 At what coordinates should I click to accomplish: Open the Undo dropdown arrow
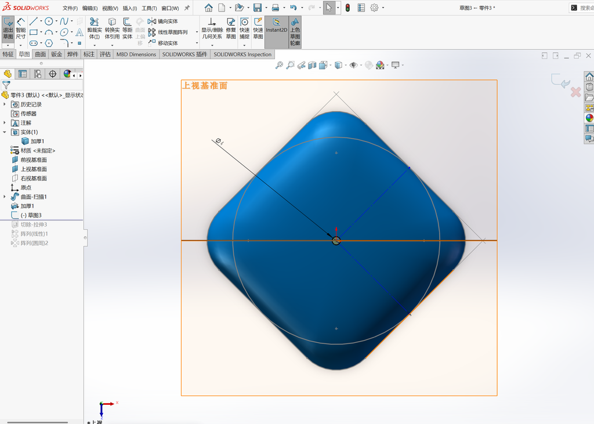(x=302, y=8)
